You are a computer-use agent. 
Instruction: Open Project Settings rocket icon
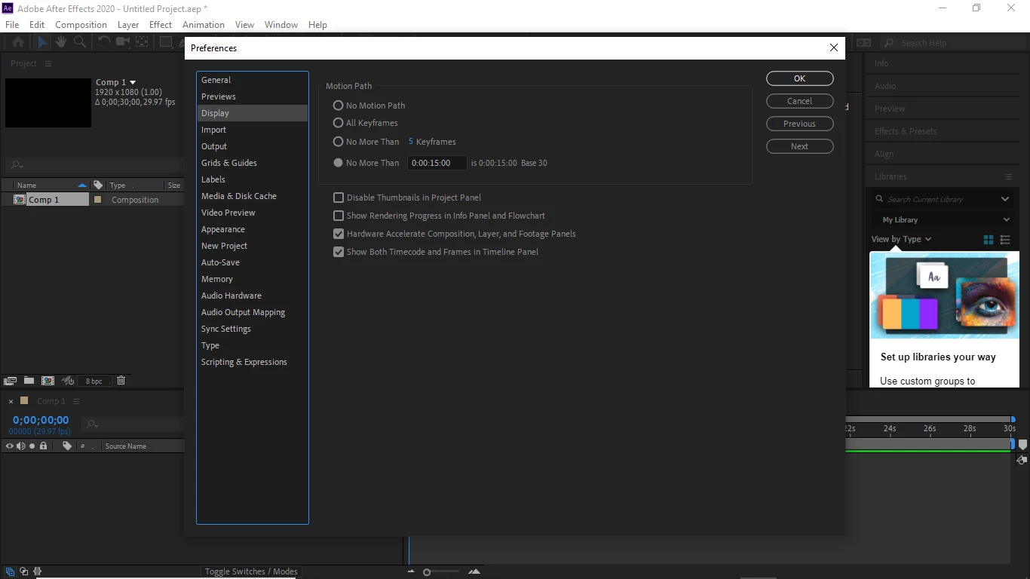[67, 381]
